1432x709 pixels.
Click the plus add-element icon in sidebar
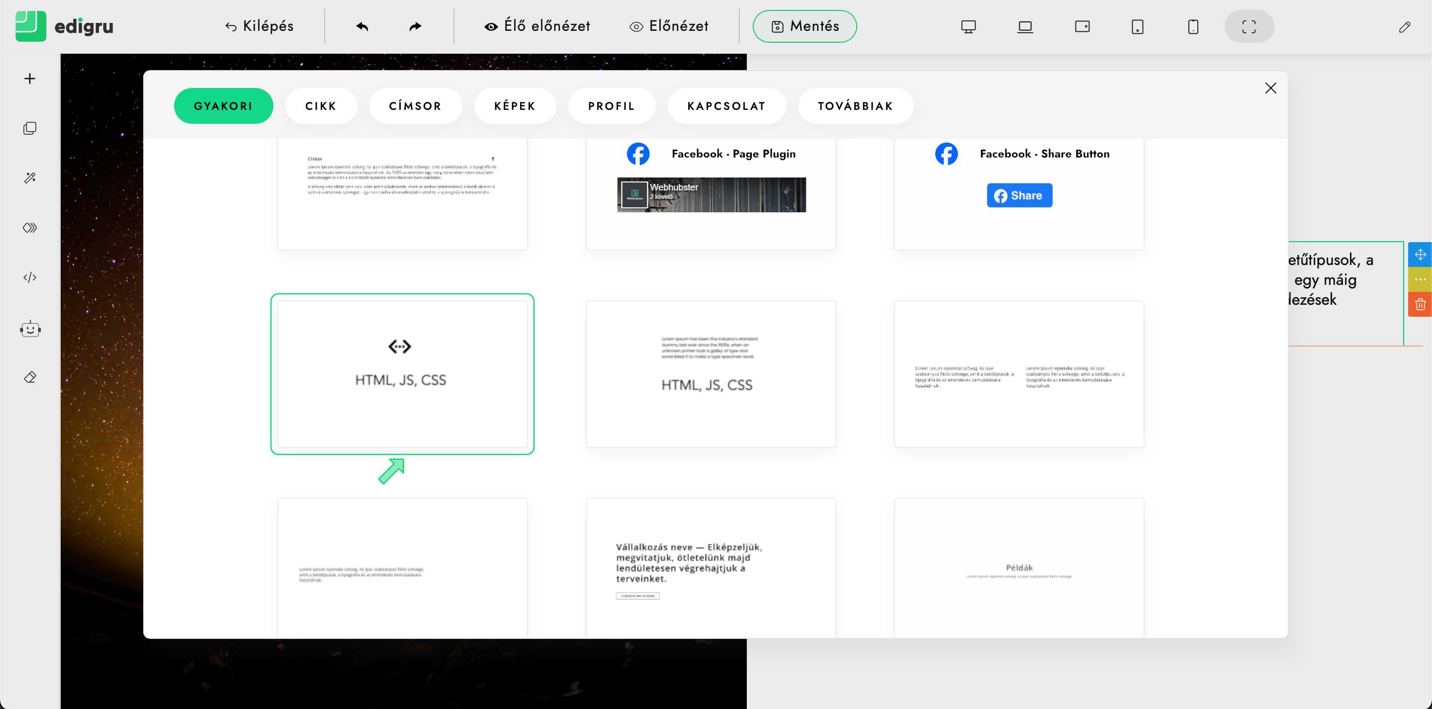[x=30, y=79]
